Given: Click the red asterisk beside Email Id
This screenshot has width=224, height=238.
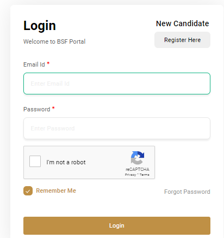Looking at the screenshot, I should (x=48, y=63).
